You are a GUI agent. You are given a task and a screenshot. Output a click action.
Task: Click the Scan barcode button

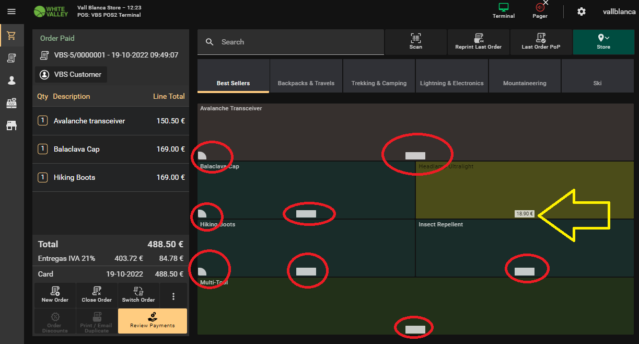click(415, 42)
